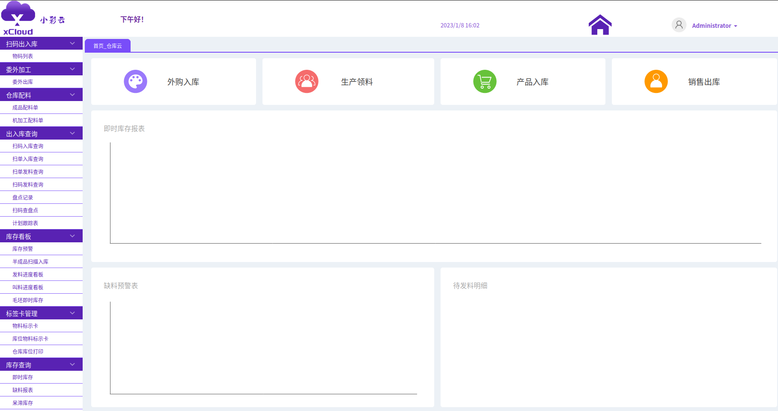Select the 呆滞库存 sidebar entry

point(41,403)
